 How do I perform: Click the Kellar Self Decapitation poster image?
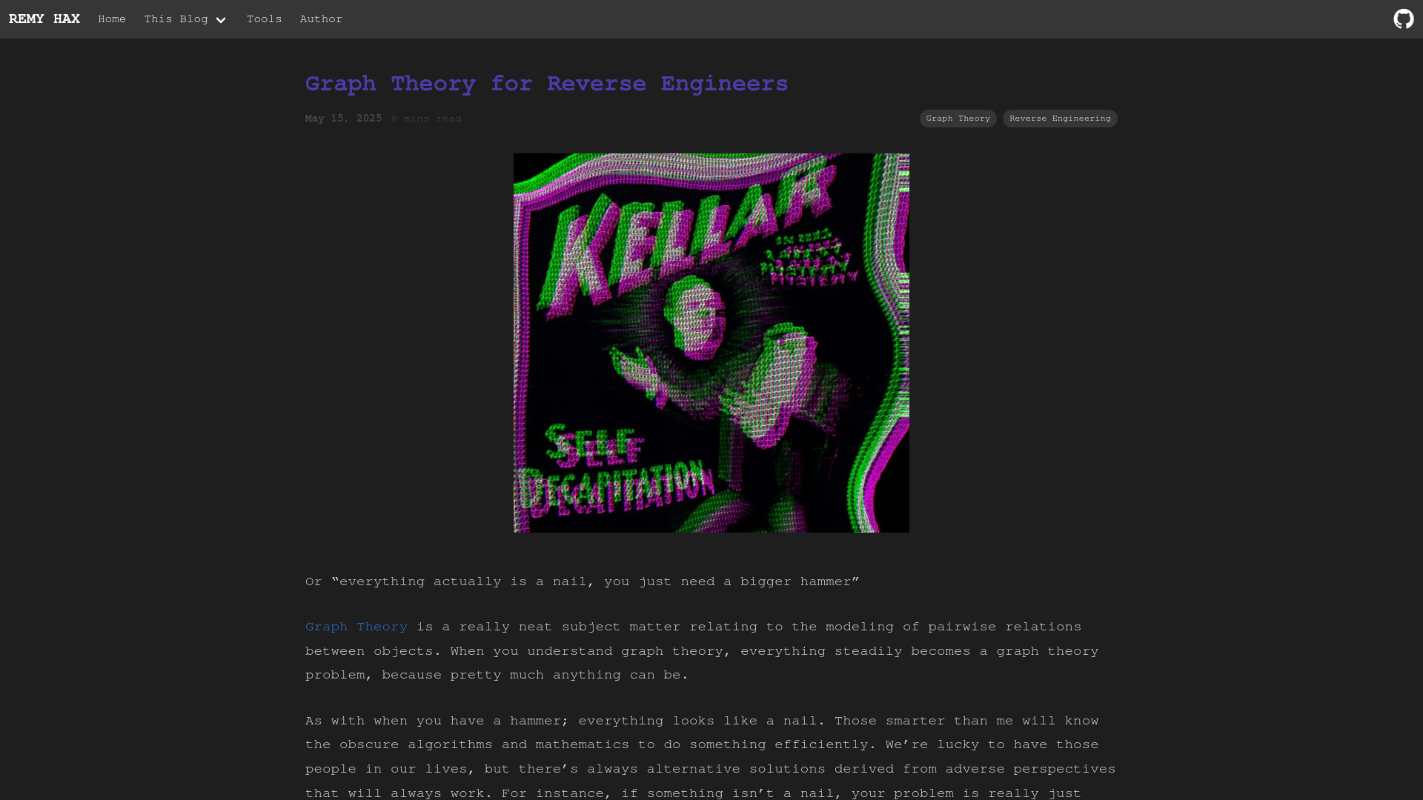pyautogui.click(x=711, y=343)
